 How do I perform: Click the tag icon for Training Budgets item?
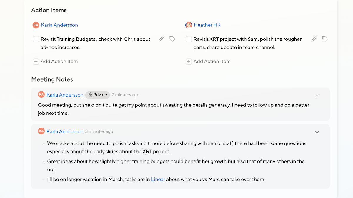click(x=172, y=39)
